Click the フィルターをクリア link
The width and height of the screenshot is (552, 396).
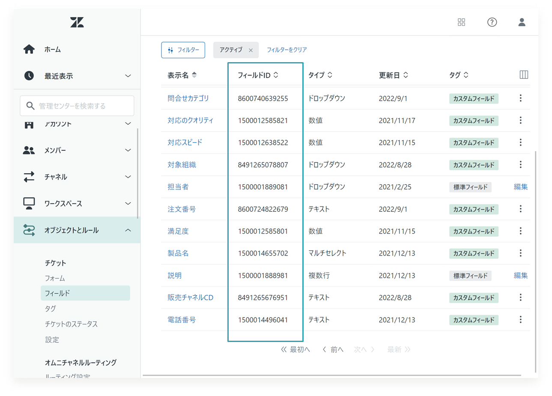(287, 50)
